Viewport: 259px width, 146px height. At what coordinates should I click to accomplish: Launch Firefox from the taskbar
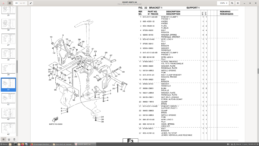pyautogui.click(x=23, y=144)
